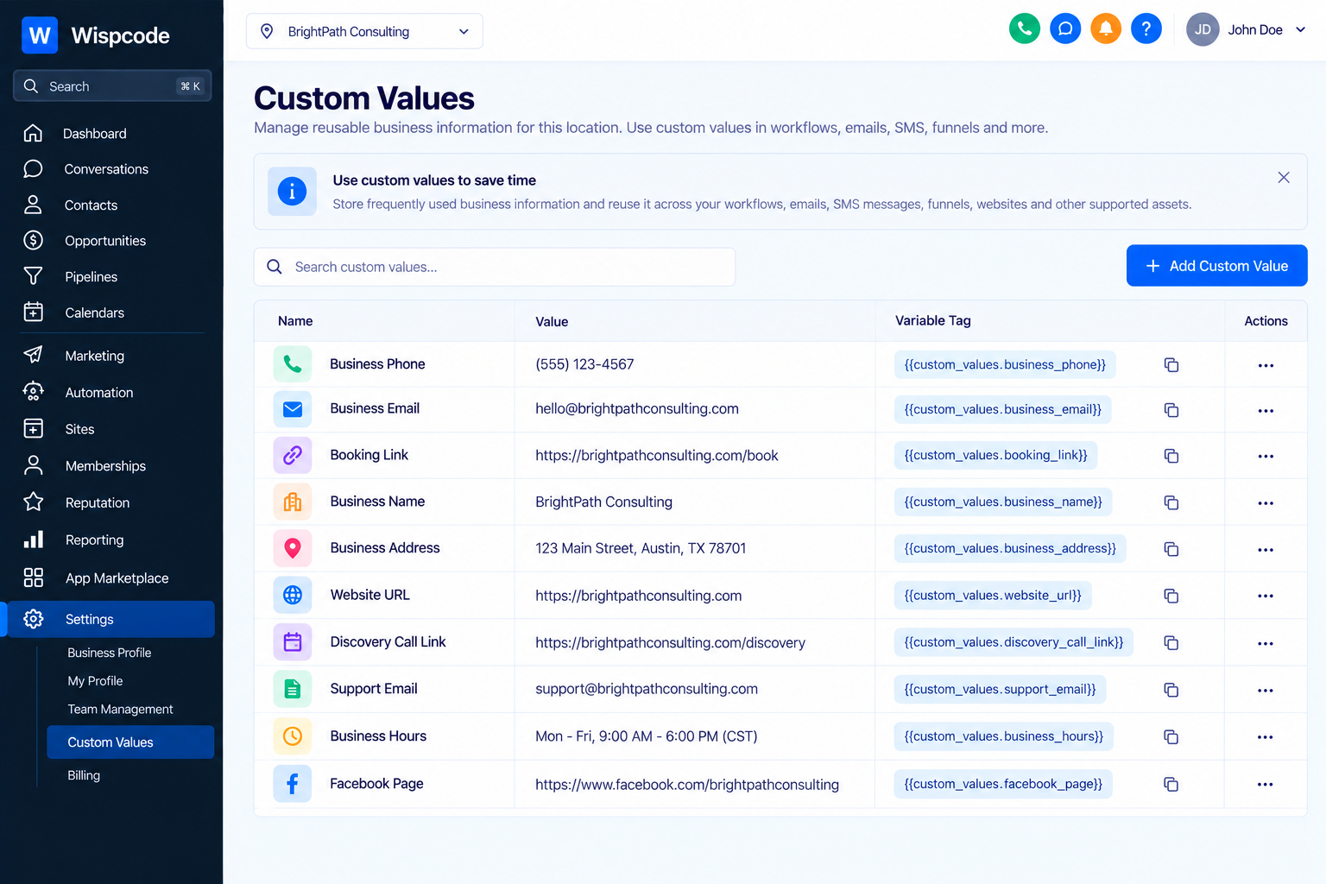Open actions menu for Booking Link
Viewport: 1326px width, 884px height.
point(1266,456)
